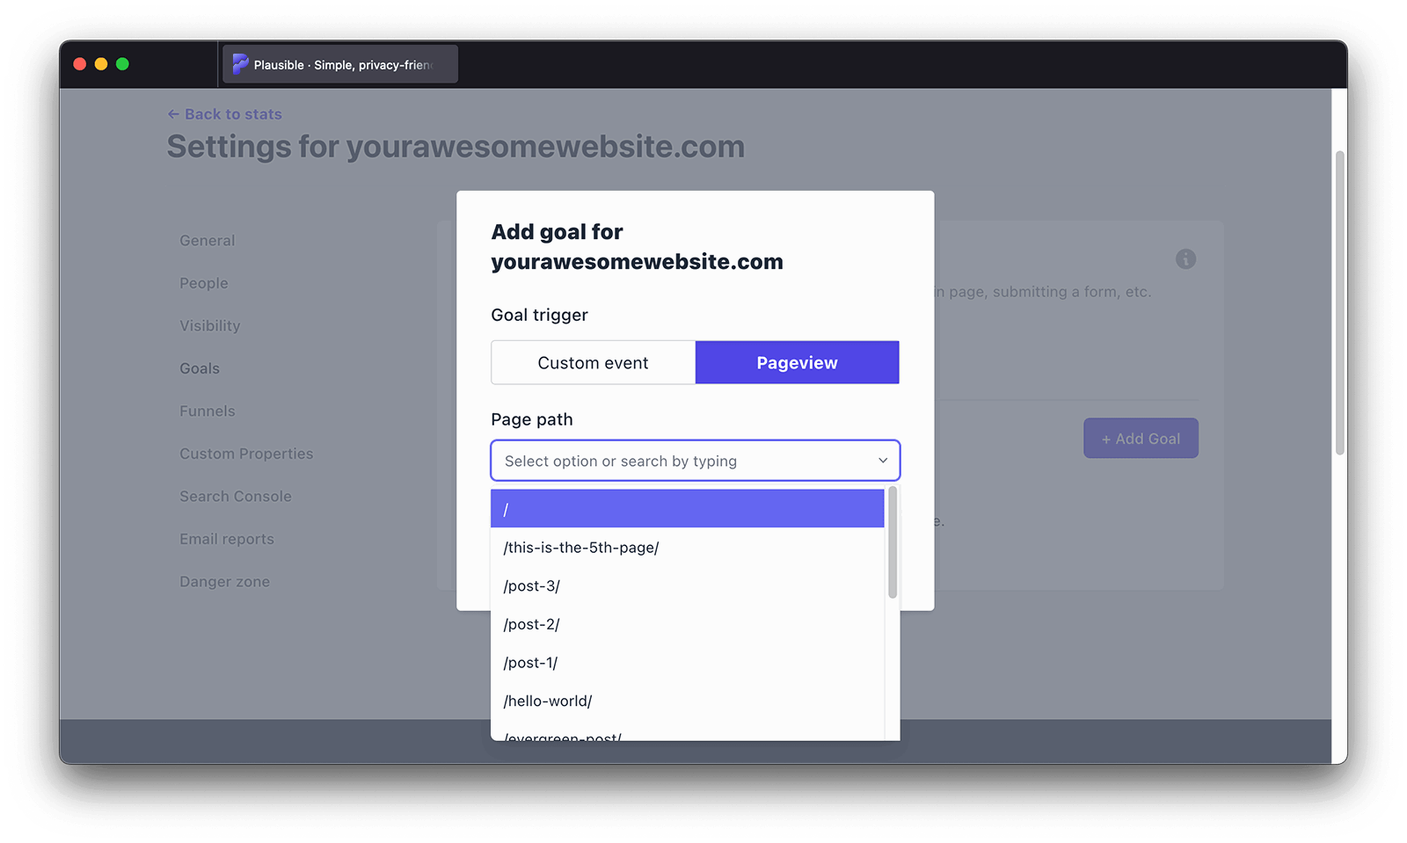Open the Goals section in the sidebar
The image size is (1407, 843).
pos(200,367)
